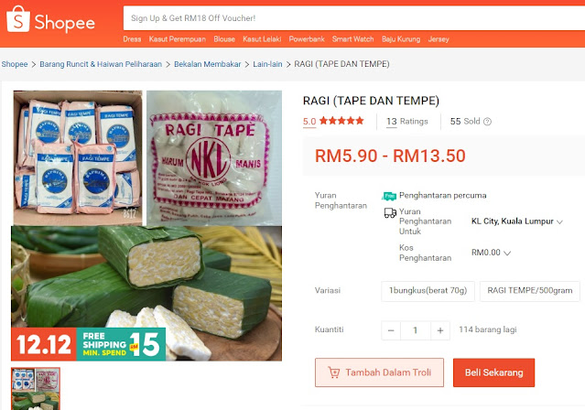The height and width of the screenshot is (410, 585).
Task: Click the Sold info question mark icon
Action: (487, 122)
